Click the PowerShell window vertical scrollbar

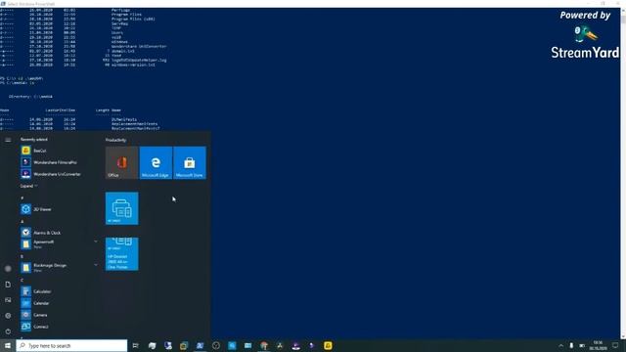click(623, 174)
